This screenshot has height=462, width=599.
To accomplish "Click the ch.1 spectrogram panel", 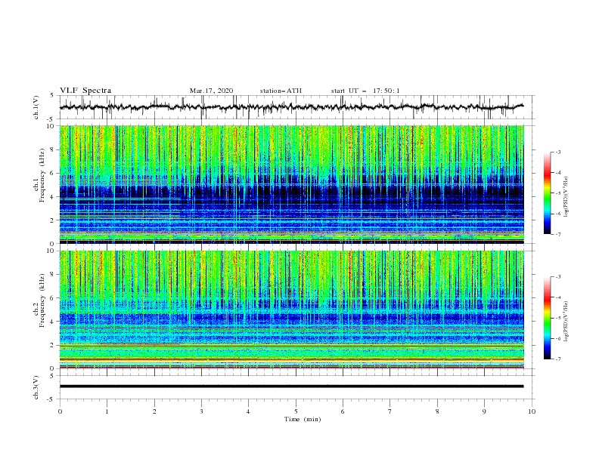I will tap(291, 184).
